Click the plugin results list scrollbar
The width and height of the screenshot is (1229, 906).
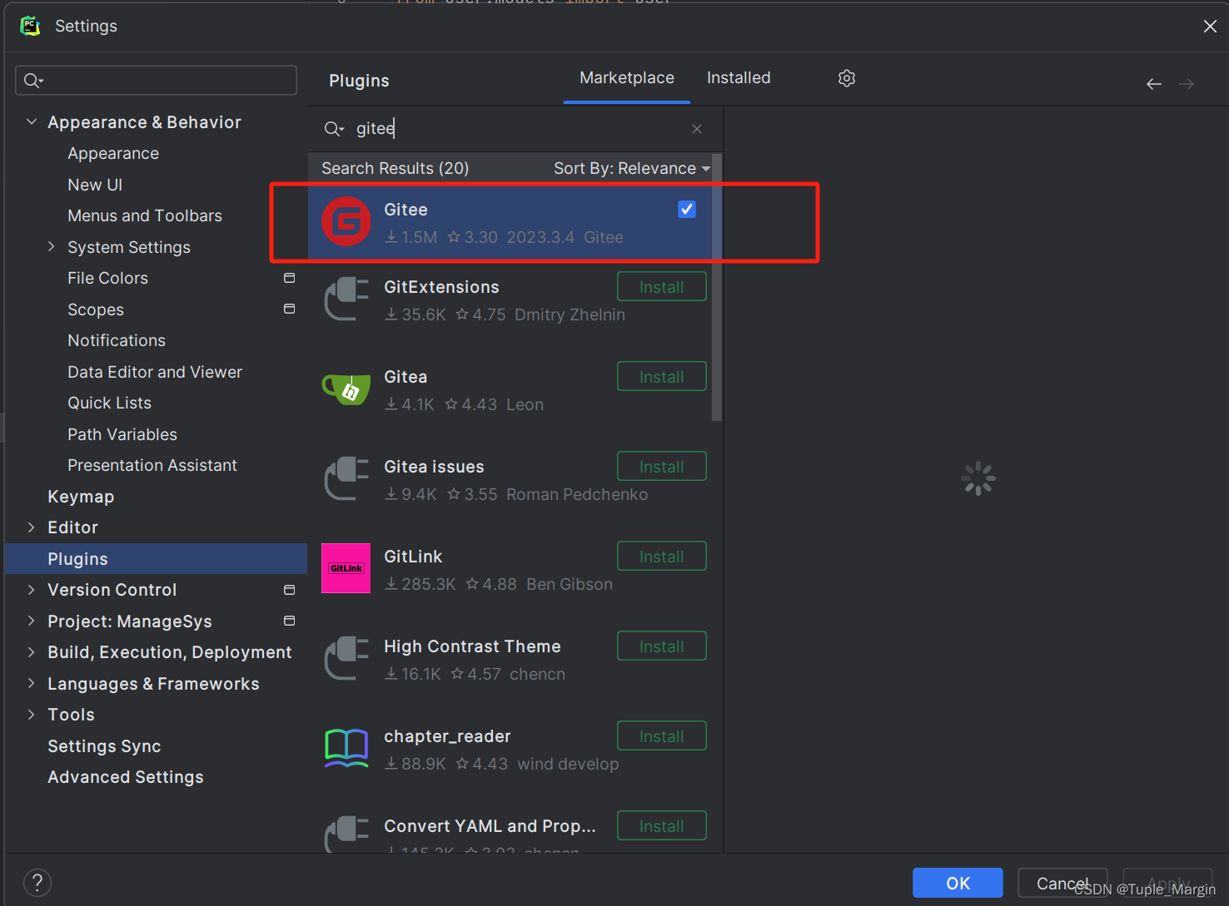click(x=717, y=288)
